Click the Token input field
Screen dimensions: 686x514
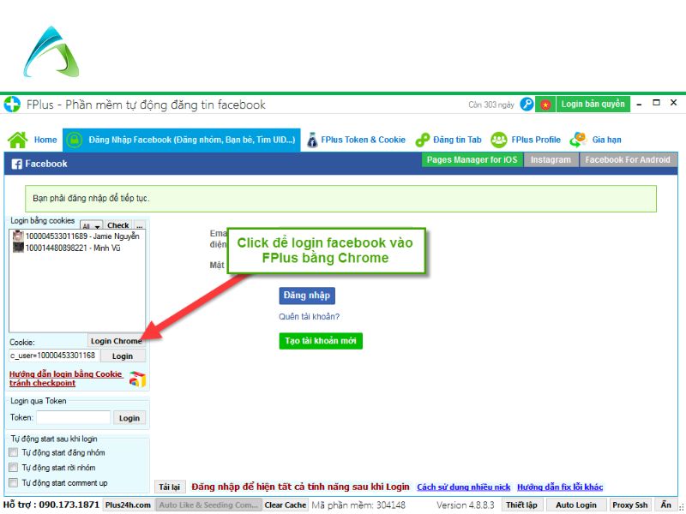click(73, 418)
